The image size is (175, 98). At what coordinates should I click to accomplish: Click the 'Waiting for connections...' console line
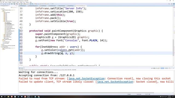tap(38, 72)
